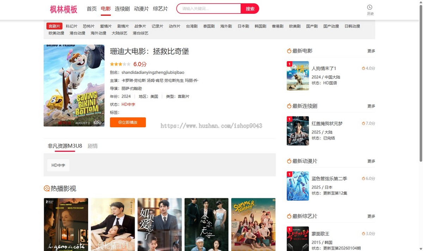This screenshot has width=423, height=251.
Task: Click the Saving Bikini Bottom poster
Action: tap(74, 85)
